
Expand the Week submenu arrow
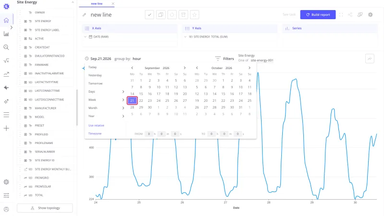[123, 100]
